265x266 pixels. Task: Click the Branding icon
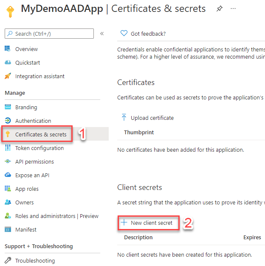point(8,107)
